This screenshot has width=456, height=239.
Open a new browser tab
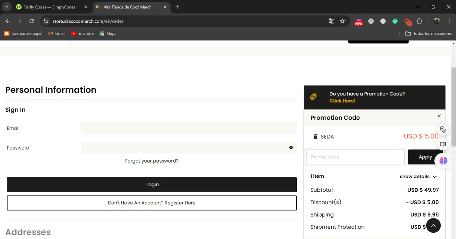[177, 7]
